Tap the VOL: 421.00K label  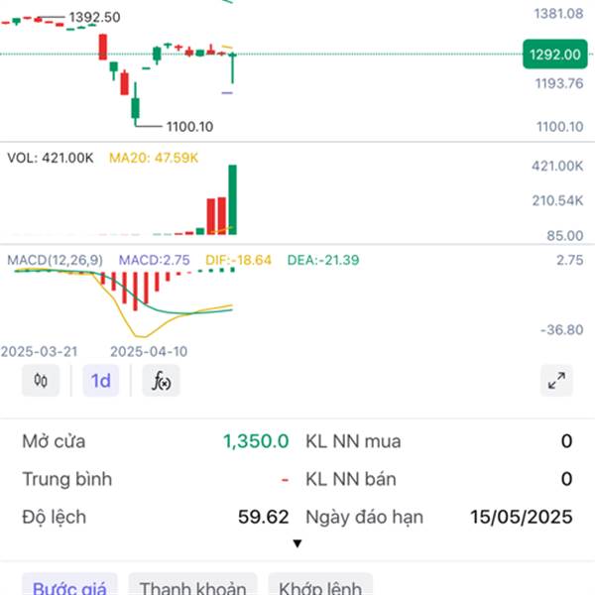point(51,158)
